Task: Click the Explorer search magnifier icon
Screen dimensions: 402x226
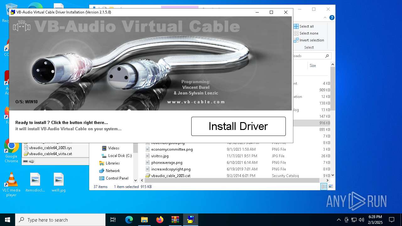Action: pyautogui.click(x=327, y=56)
